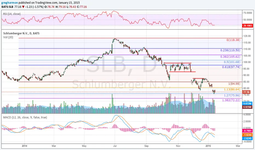Click the 1.27(75.96) Fibonacci label

coord(232,95)
